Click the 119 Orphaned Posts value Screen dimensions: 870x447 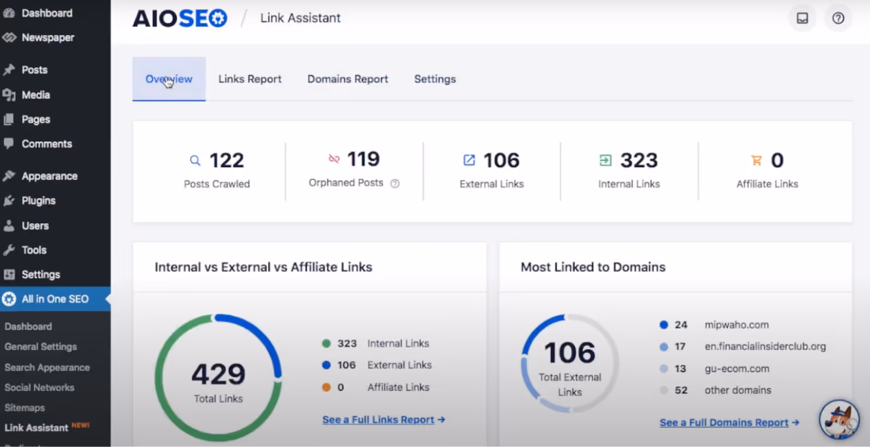point(363,159)
